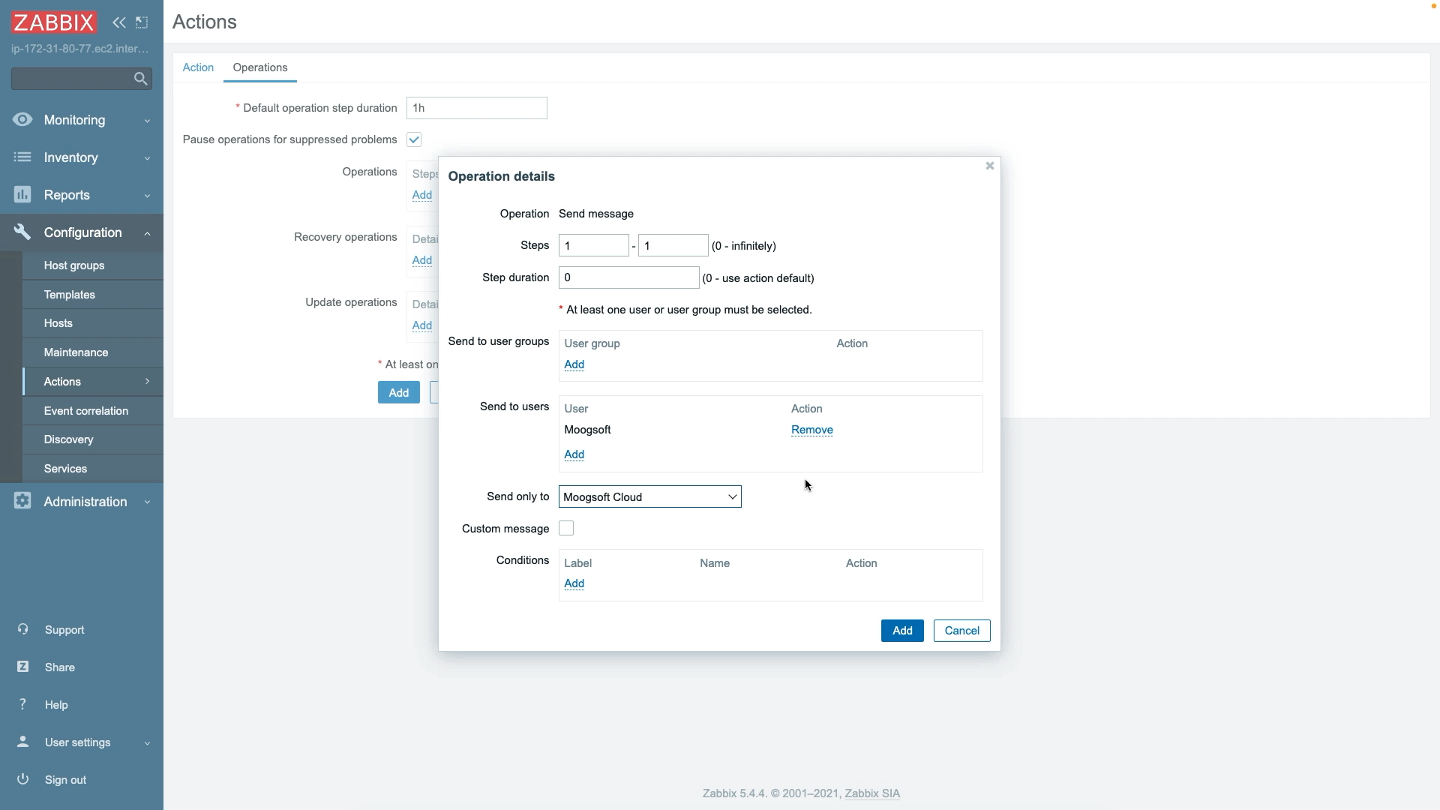Click the Monitoring eye icon
Screen dimensions: 1440x810
click(x=22, y=119)
